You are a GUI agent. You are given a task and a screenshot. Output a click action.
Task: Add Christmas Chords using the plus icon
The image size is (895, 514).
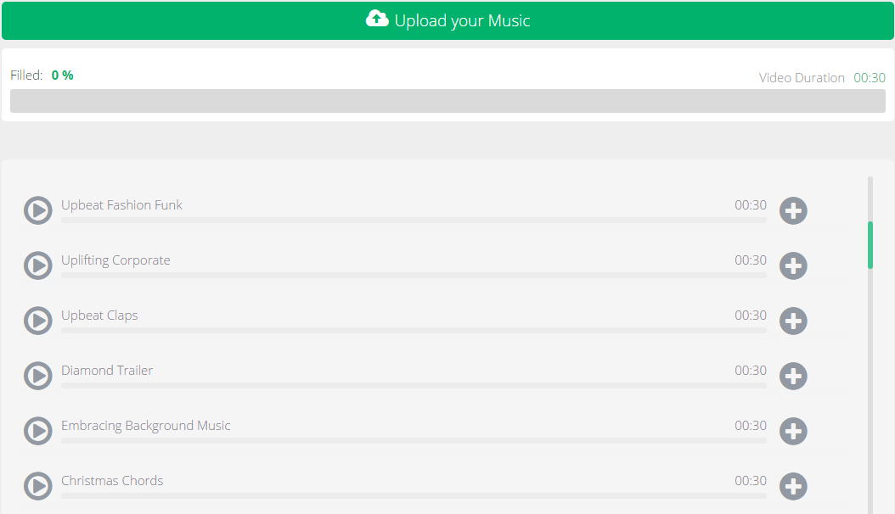tap(793, 486)
